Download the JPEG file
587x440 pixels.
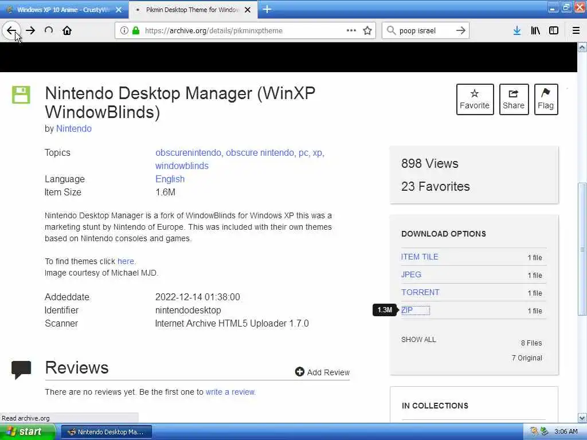click(411, 274)
